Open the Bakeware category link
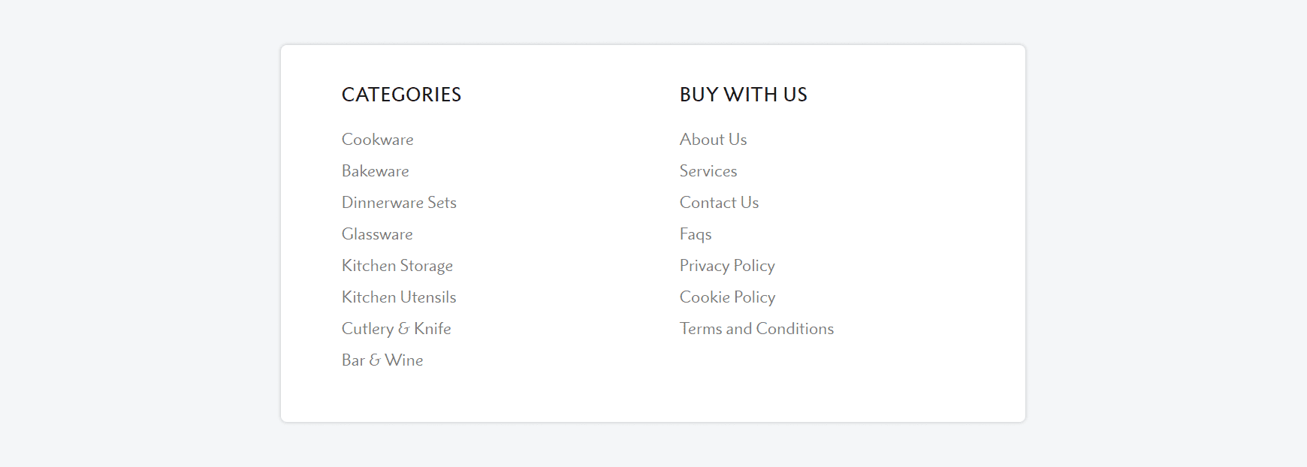This screenshot has width=1307, height=467. tap(375, 171)
